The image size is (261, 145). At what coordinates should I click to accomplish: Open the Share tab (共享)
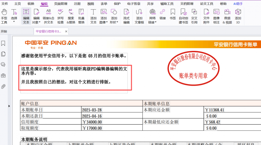click(x=150, y=4)
